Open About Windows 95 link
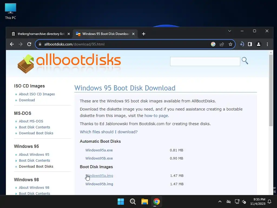Image resolution: width=277 pixels, height=208 pixels. (x=34, y=154)
